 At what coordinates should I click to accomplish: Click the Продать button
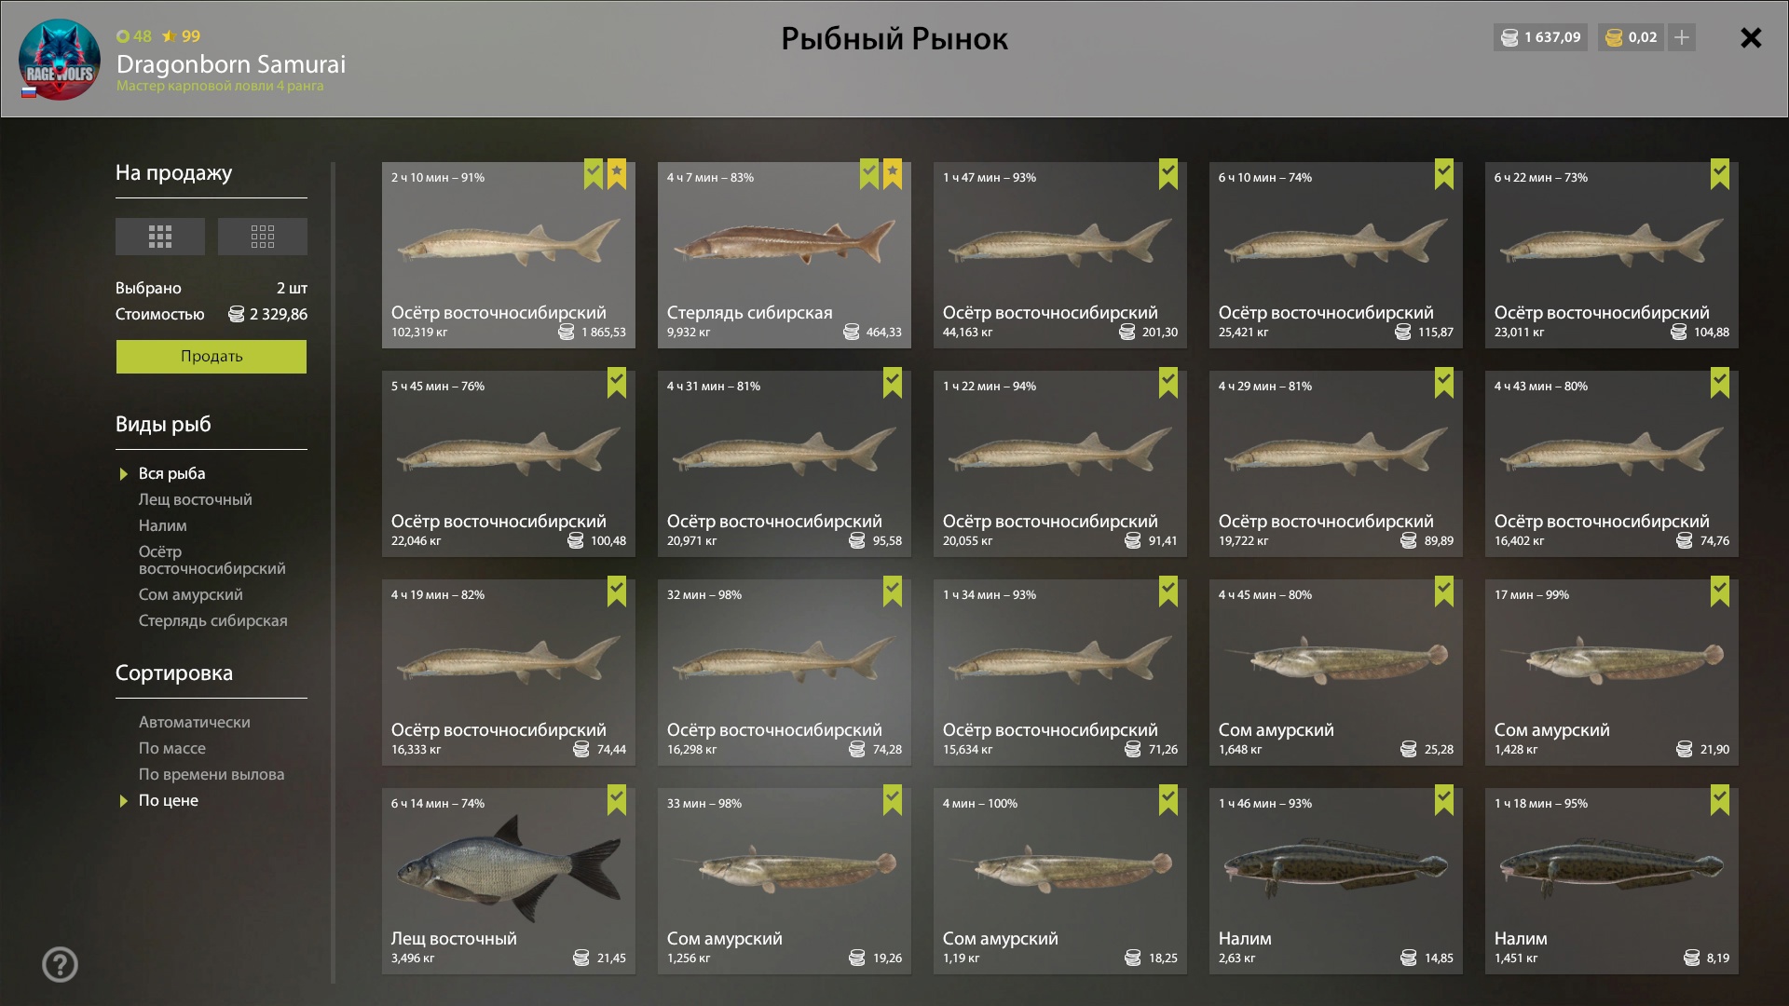click(212, 356)
